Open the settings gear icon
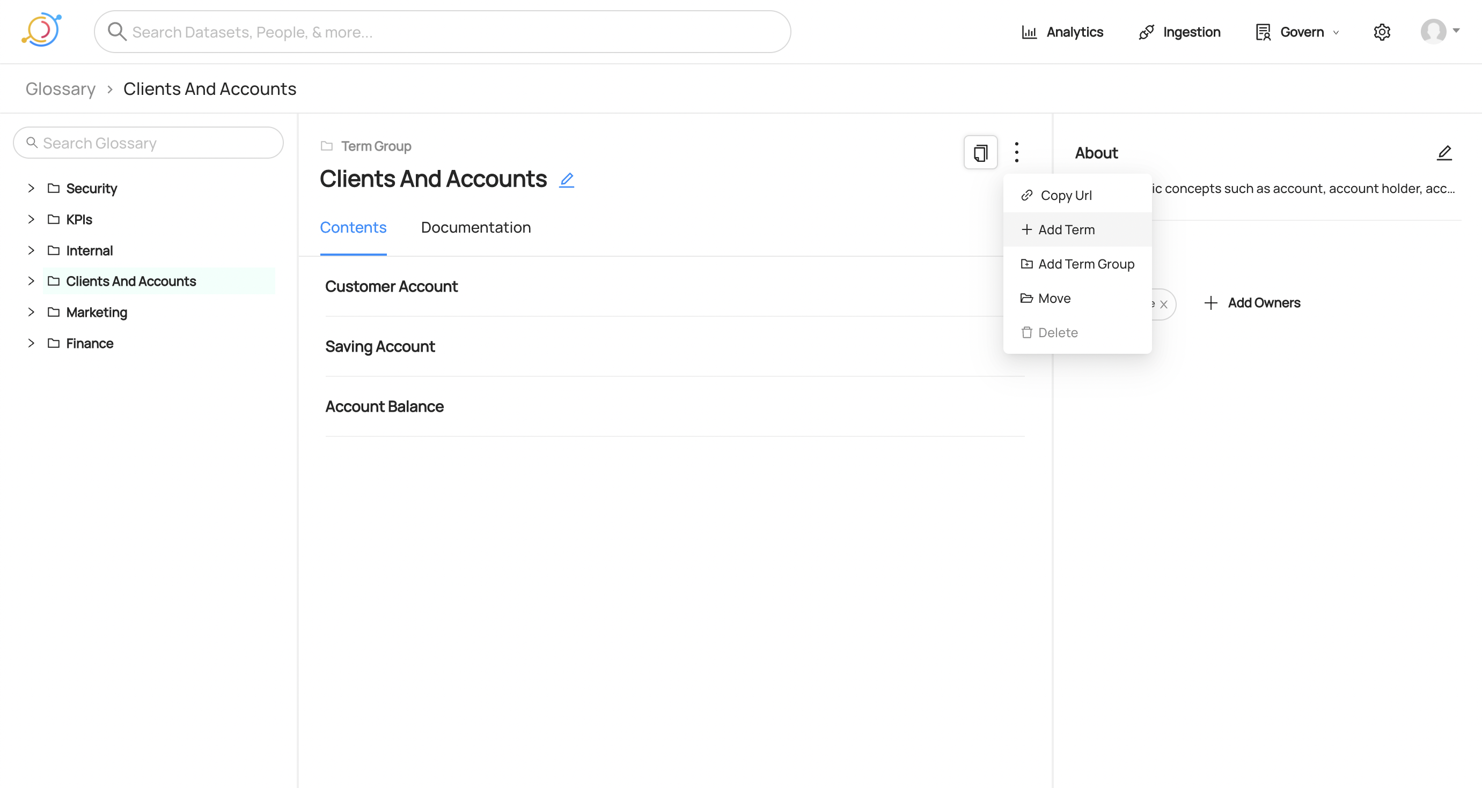The width and height of the screenshot is (1482, 788). point(1382,32)
